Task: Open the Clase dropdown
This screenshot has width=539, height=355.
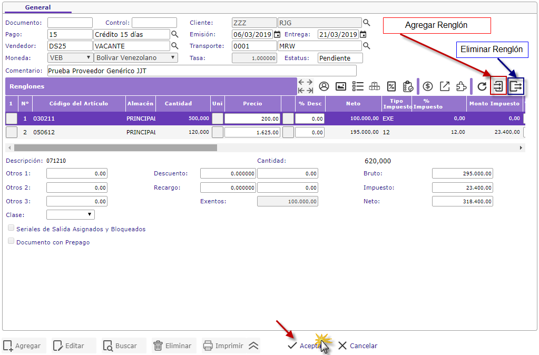Action: [x=70, y=214]
